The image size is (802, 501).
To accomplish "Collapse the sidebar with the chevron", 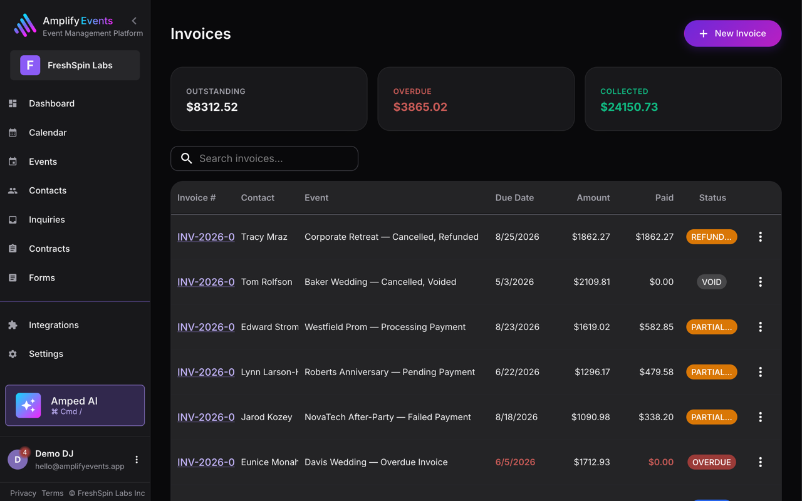I will [x=134, y=21].
